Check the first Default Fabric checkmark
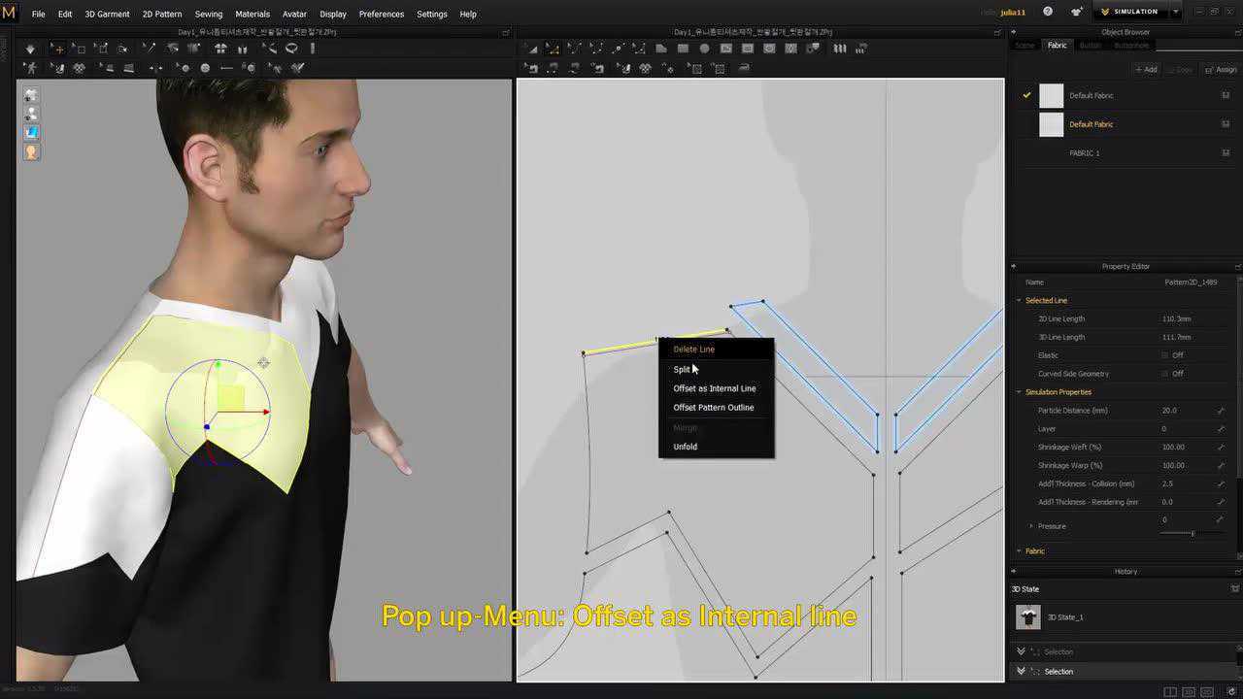 [x=1026, y=95]
